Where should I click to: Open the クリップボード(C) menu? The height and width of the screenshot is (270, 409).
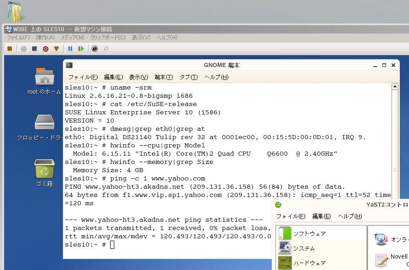click(x=108, y=38)
